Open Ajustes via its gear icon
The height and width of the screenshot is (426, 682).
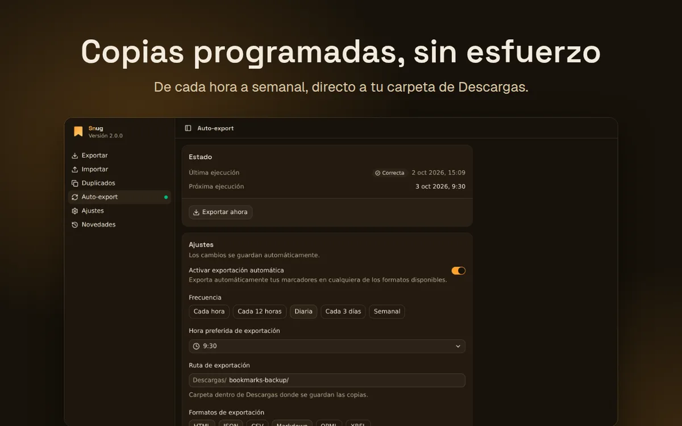click(75, 211)
